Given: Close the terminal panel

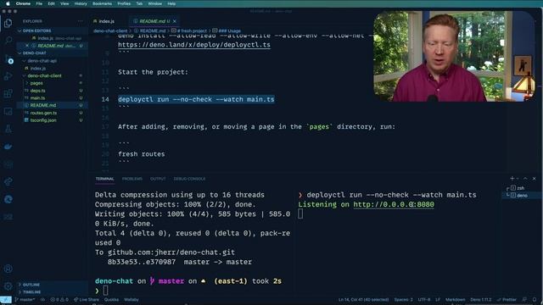Looking at the screenshot, I should coord(534,179).
